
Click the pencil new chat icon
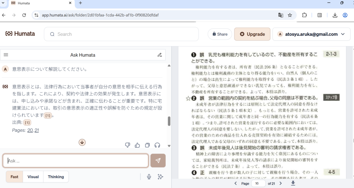tap(160, 55)
